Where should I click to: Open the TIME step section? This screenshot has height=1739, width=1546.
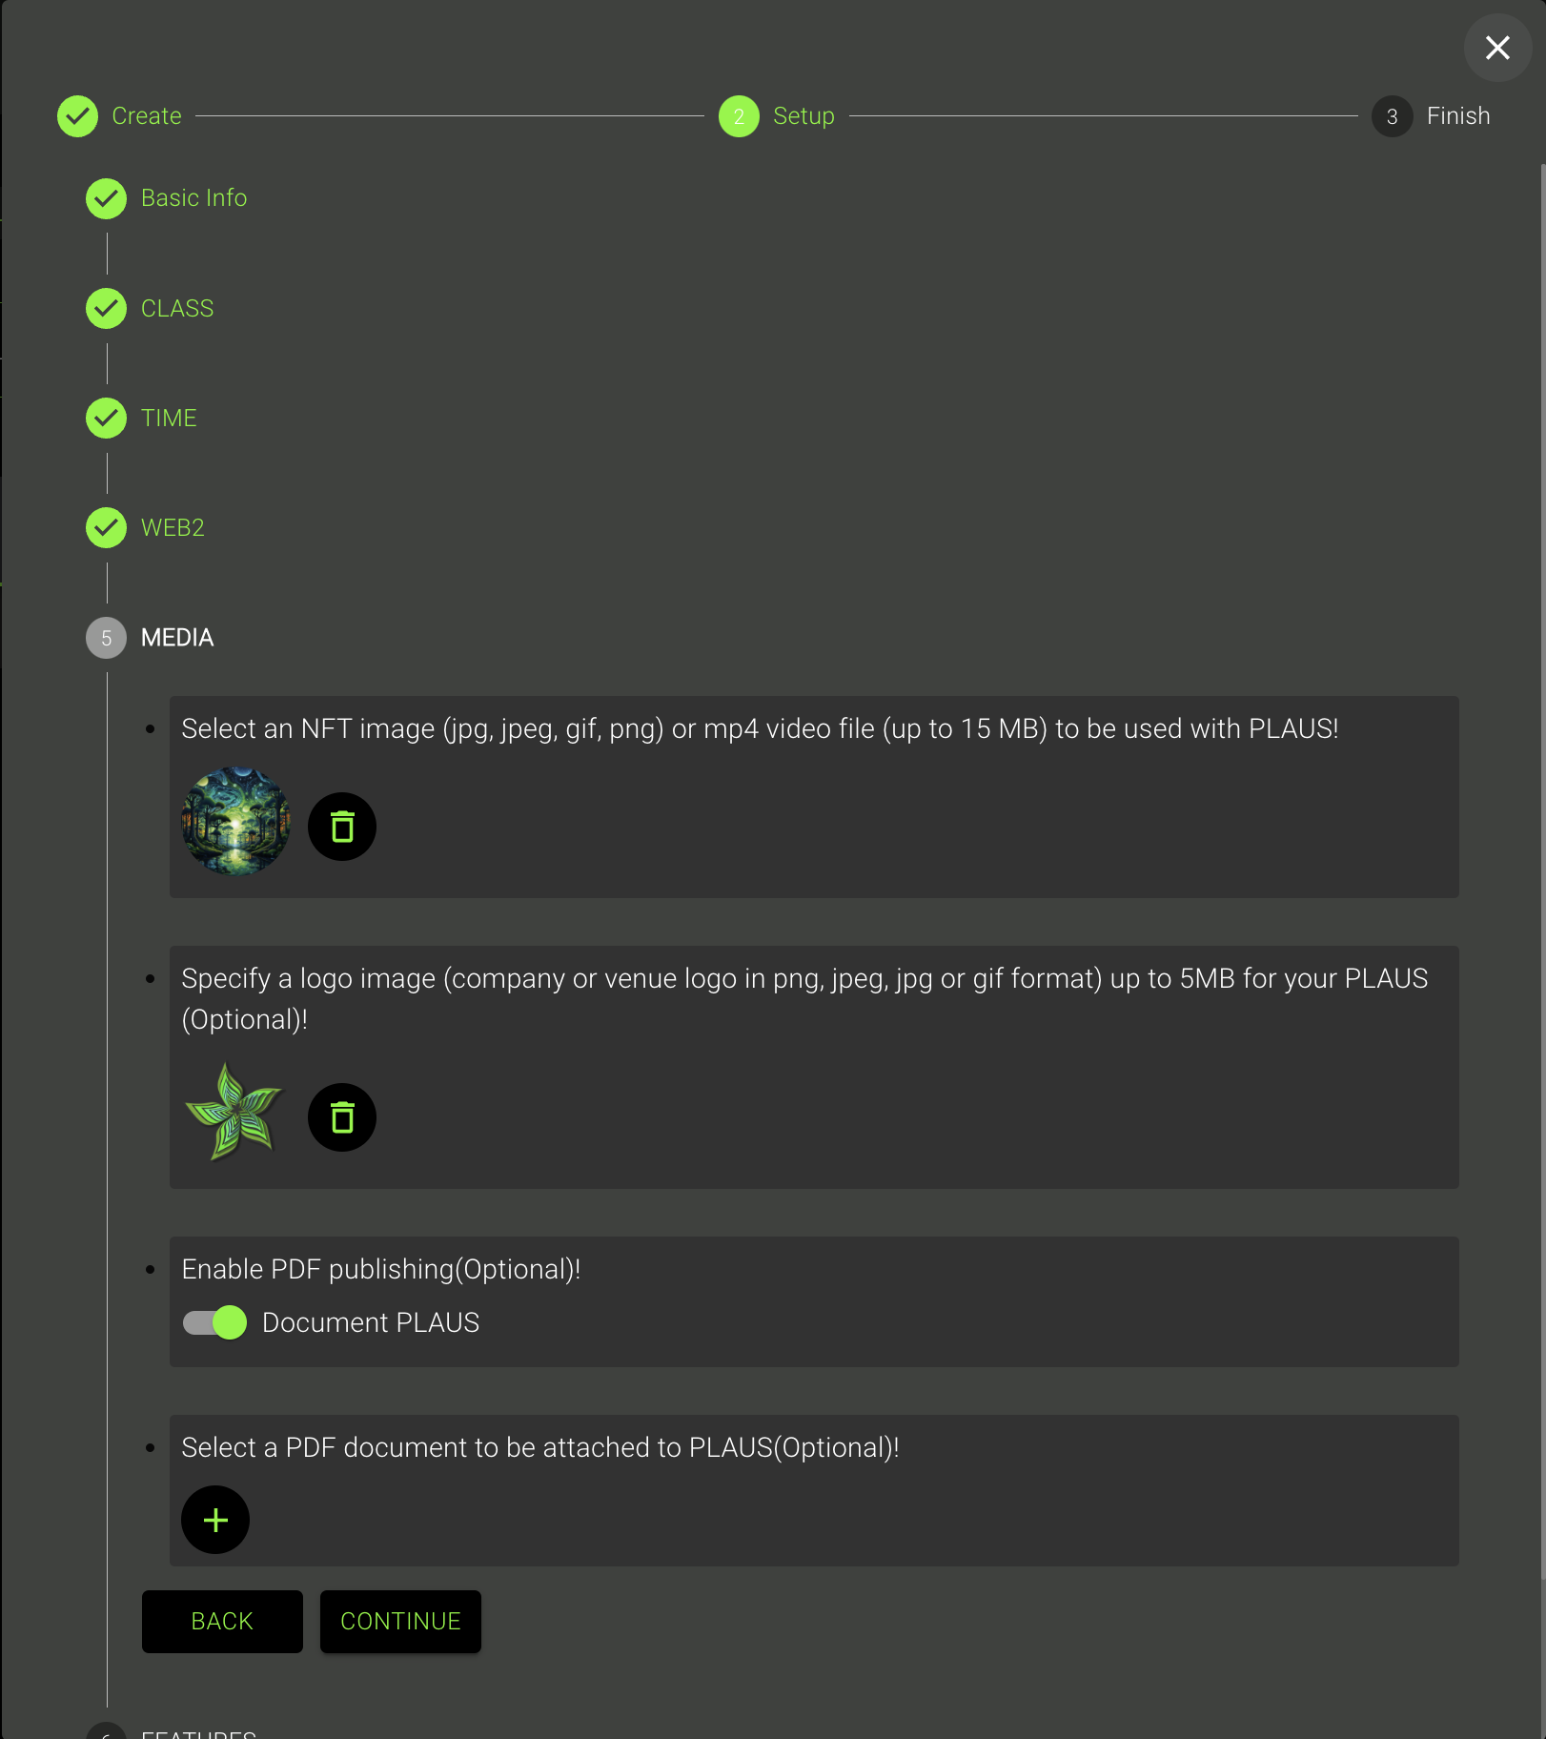click(169, 419)
